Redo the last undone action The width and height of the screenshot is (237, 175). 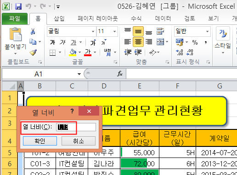[43, 6]
